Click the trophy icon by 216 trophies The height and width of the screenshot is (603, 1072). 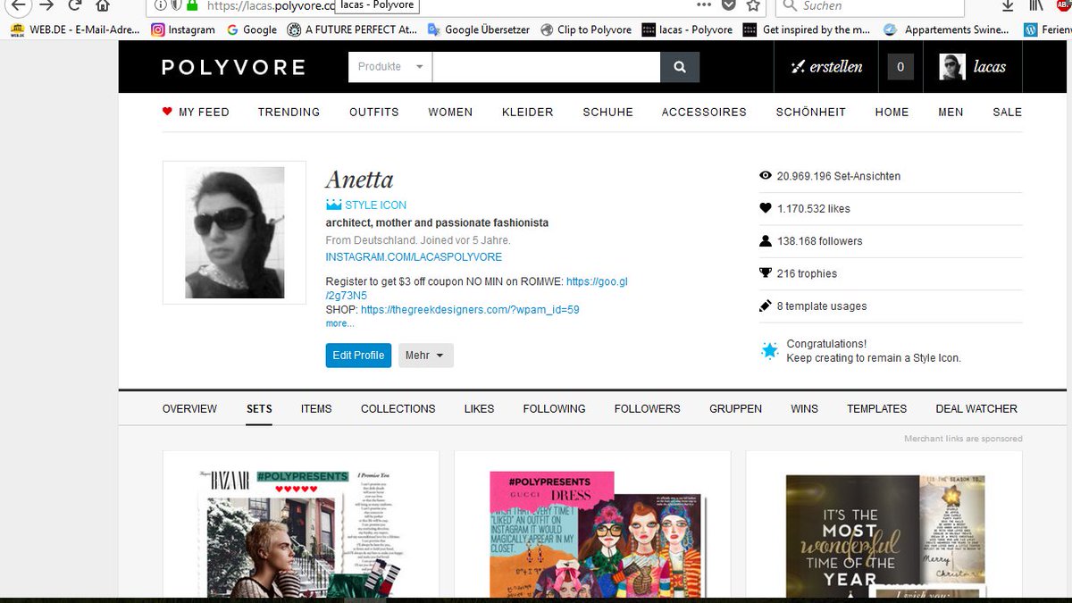coord(765,273)
